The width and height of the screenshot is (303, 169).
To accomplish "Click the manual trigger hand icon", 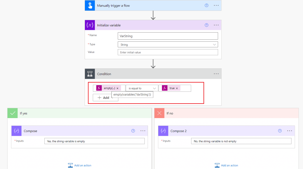I will [x=90, y=5].
